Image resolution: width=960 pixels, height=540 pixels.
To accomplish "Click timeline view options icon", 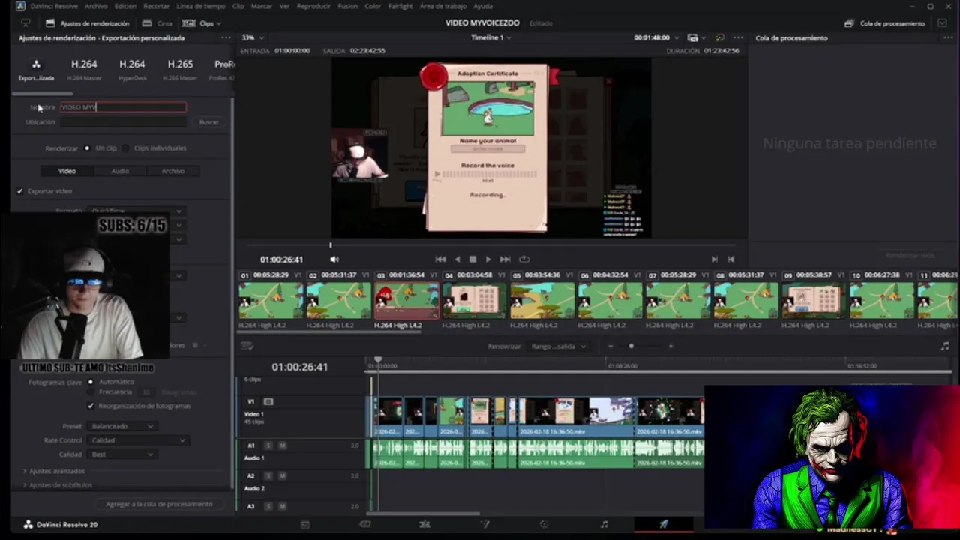I will (x=247, y=346).
